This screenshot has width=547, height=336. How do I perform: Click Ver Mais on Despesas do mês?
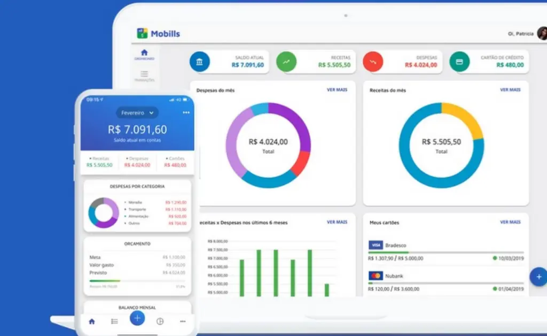[337, 90]
